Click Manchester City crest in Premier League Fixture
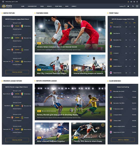 click(22, 106)
